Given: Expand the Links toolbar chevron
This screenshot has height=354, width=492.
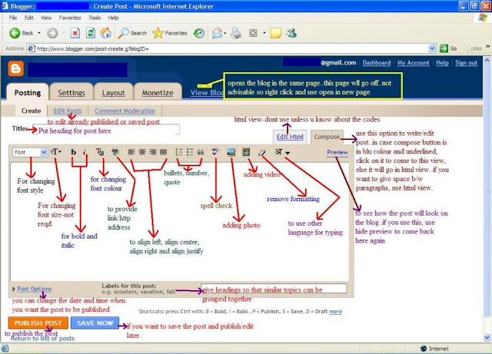Looking at the screenshot, I should 487,47.
